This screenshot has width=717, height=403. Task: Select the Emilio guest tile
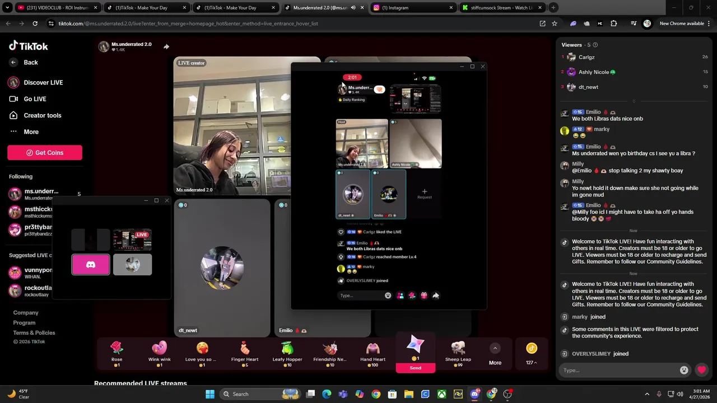click(323, 268)
